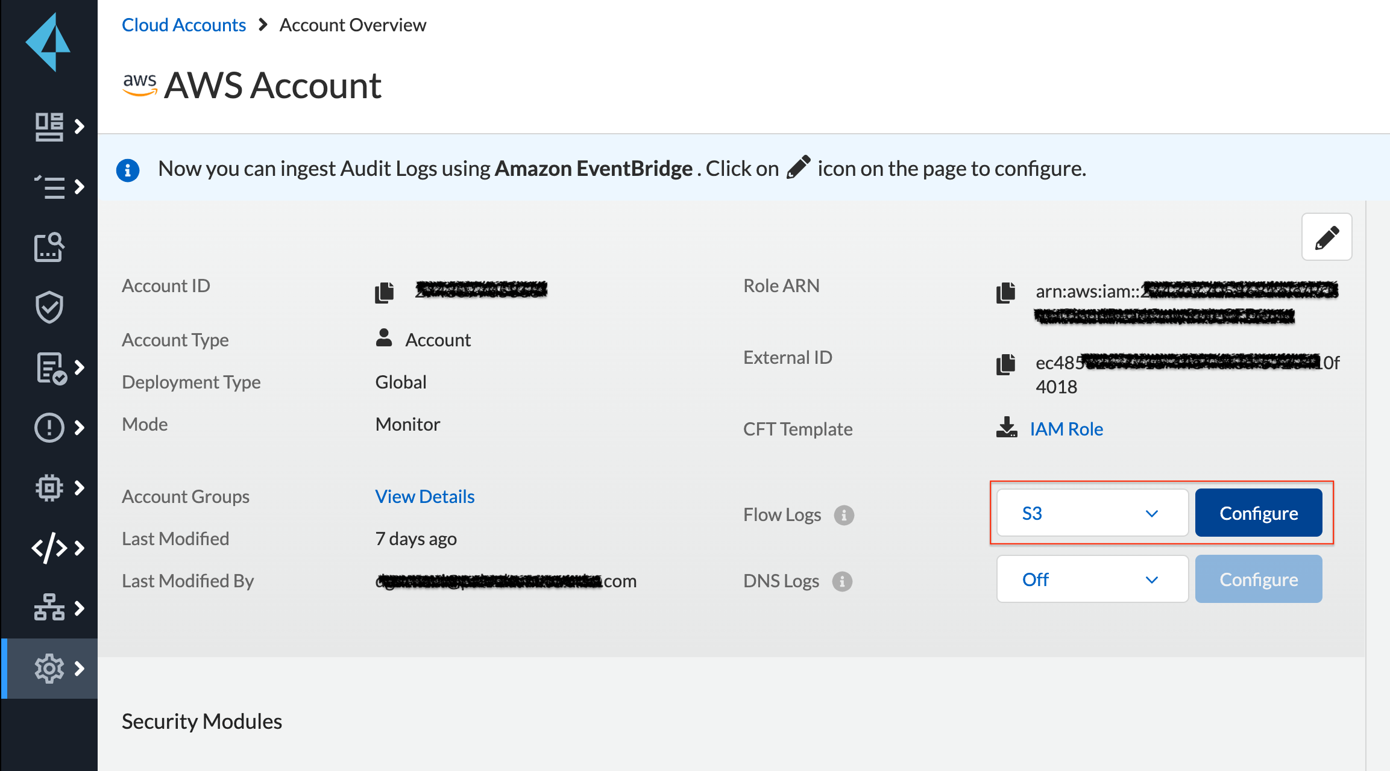Copy the Account ID using copy icon
Screen dimensions: 1390x771
tap(384, 292)
